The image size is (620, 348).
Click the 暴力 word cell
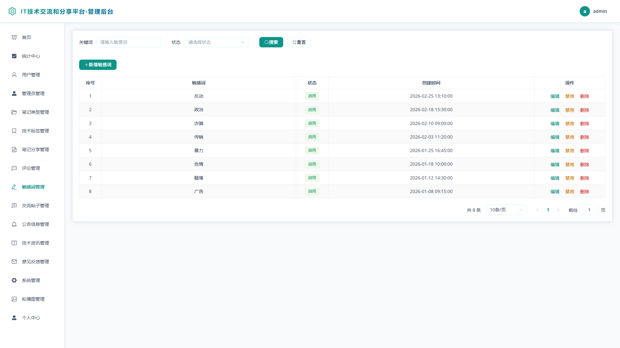point(199,150)
